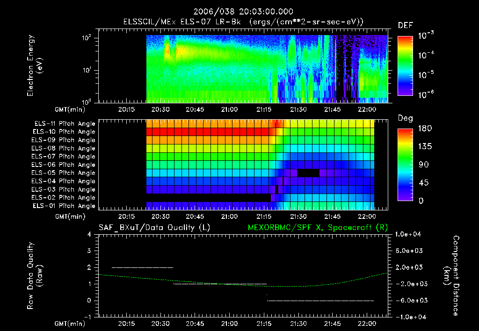Click the DEF color bar title
479x331 pixels.
pos(406,25)
